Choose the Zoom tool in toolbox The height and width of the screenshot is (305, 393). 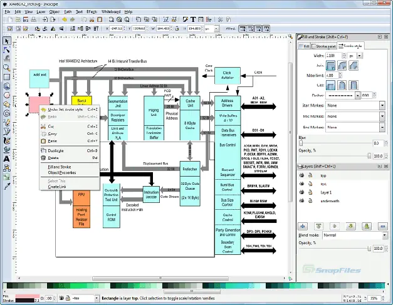7,68
